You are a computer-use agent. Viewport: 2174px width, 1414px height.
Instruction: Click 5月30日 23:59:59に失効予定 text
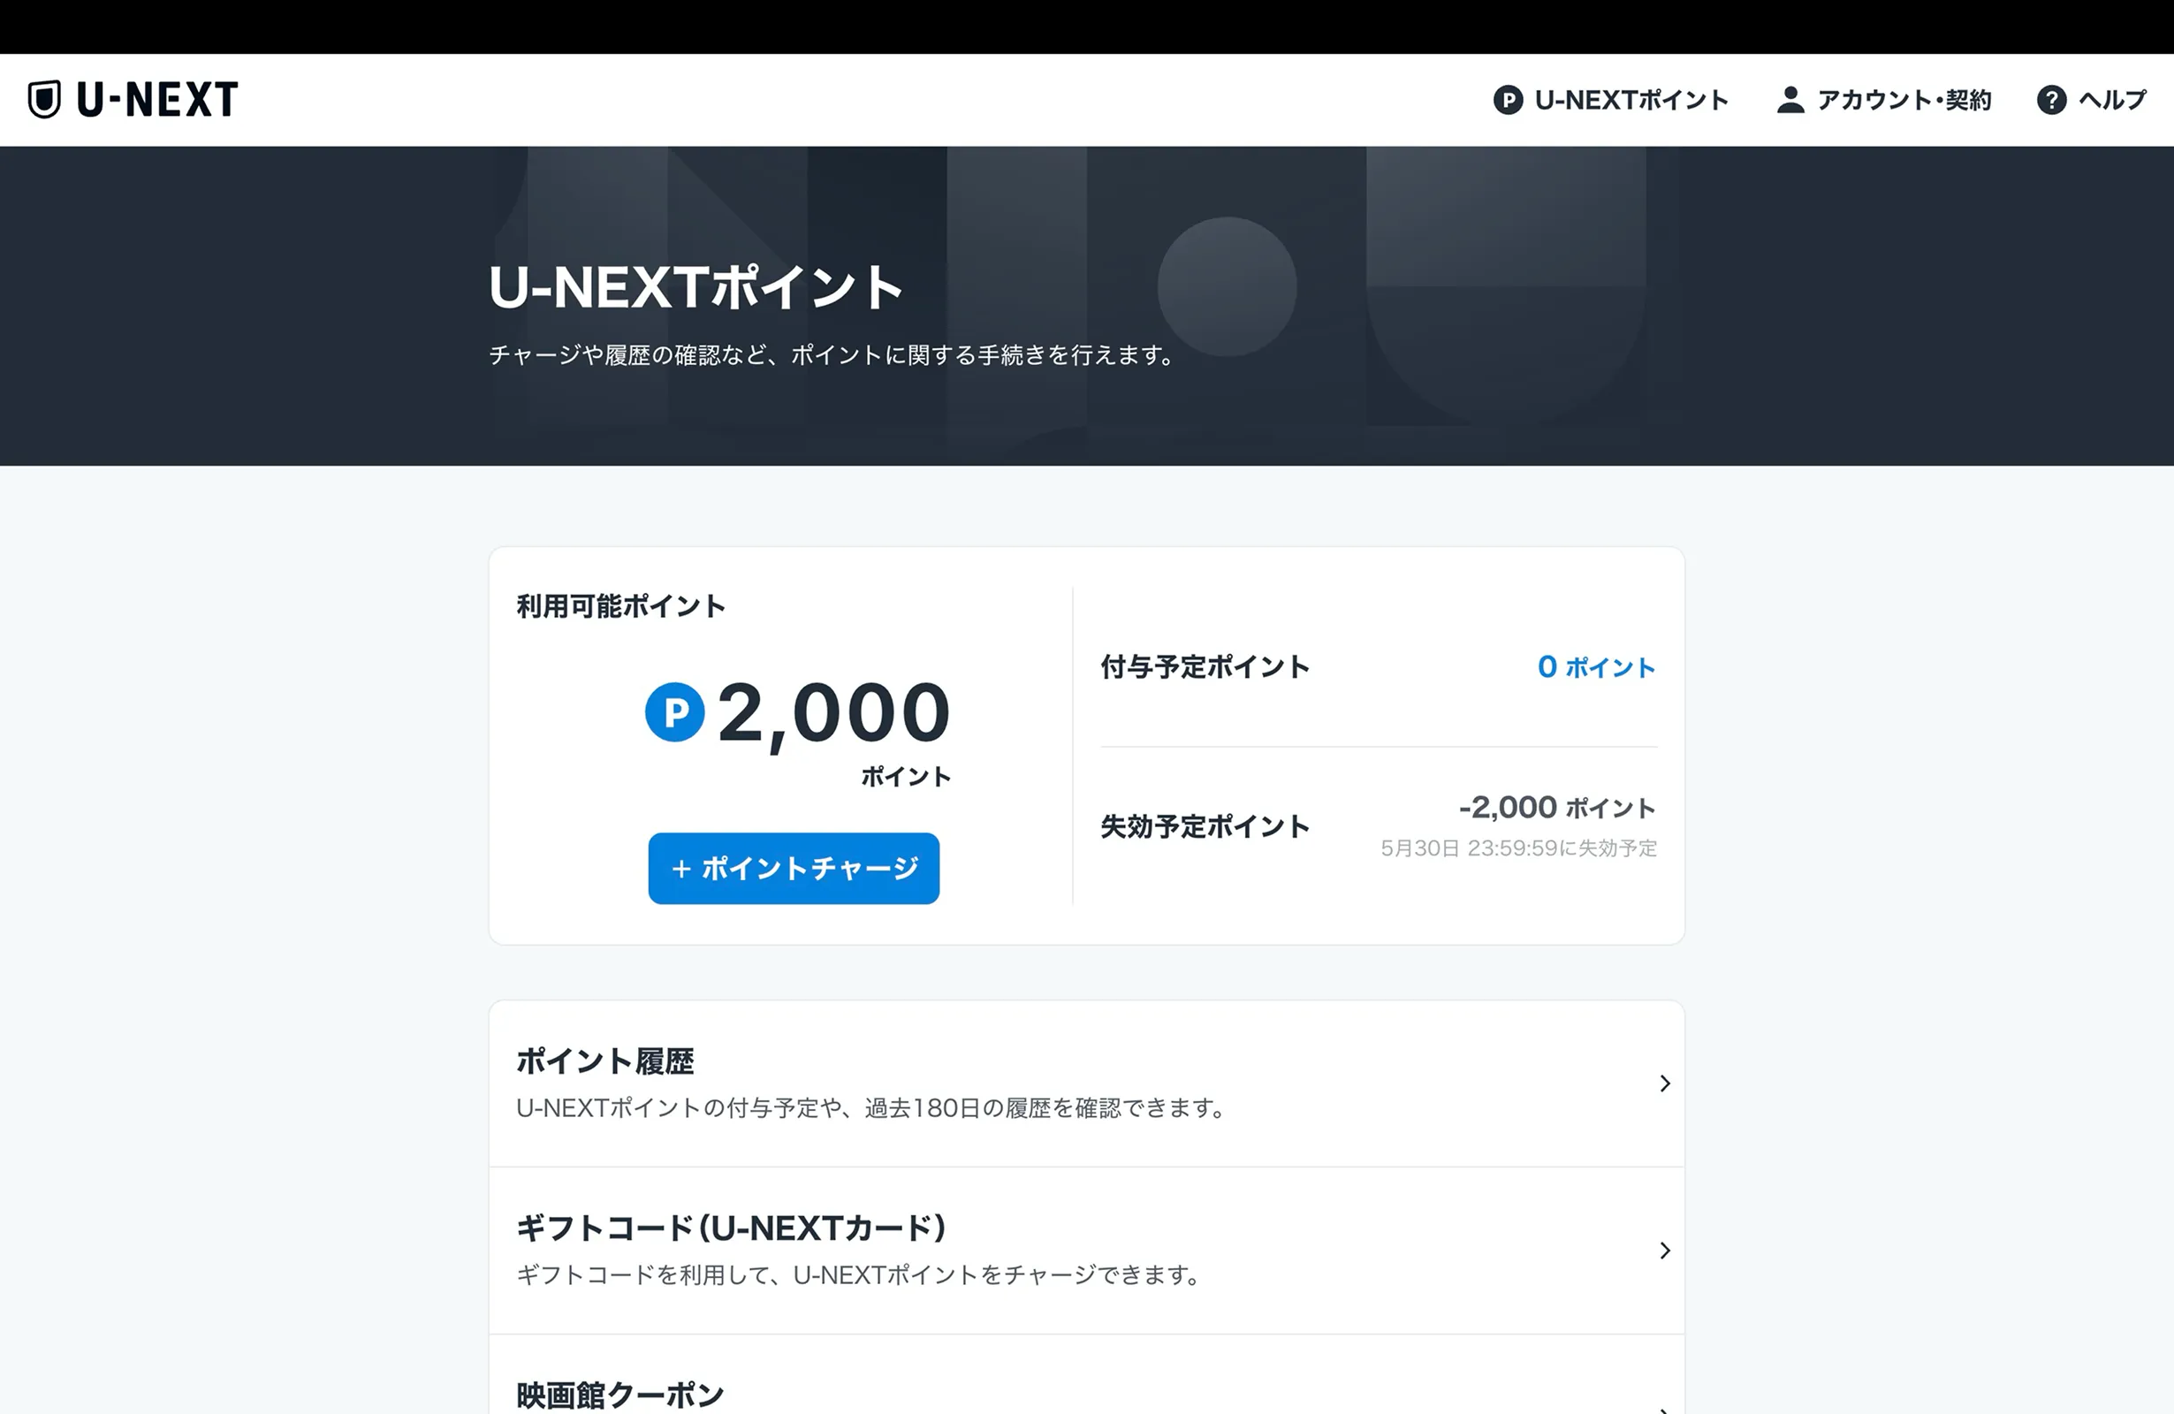[1518, 848]
